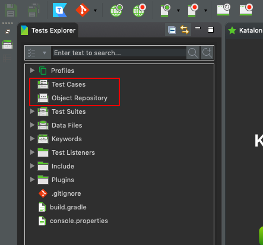Expand the Test Suites node

tap(32, 112)
